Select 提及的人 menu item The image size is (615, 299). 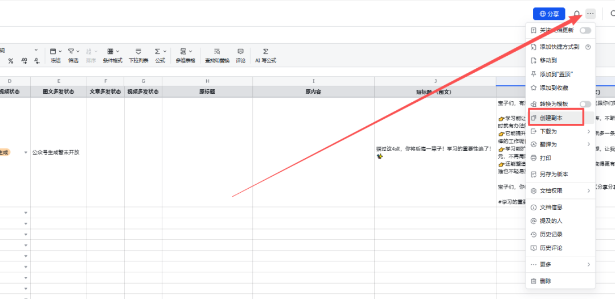pyautogui.click(x=560, y=221)
